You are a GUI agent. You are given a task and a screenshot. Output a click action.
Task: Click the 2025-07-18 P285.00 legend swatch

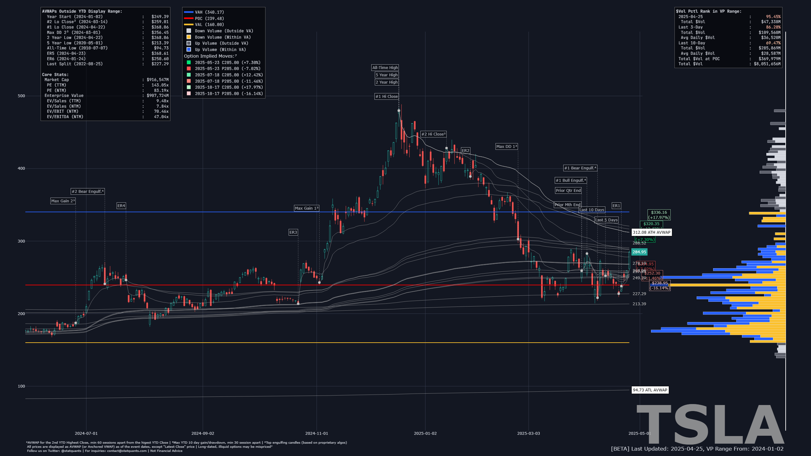coord(189,81)
